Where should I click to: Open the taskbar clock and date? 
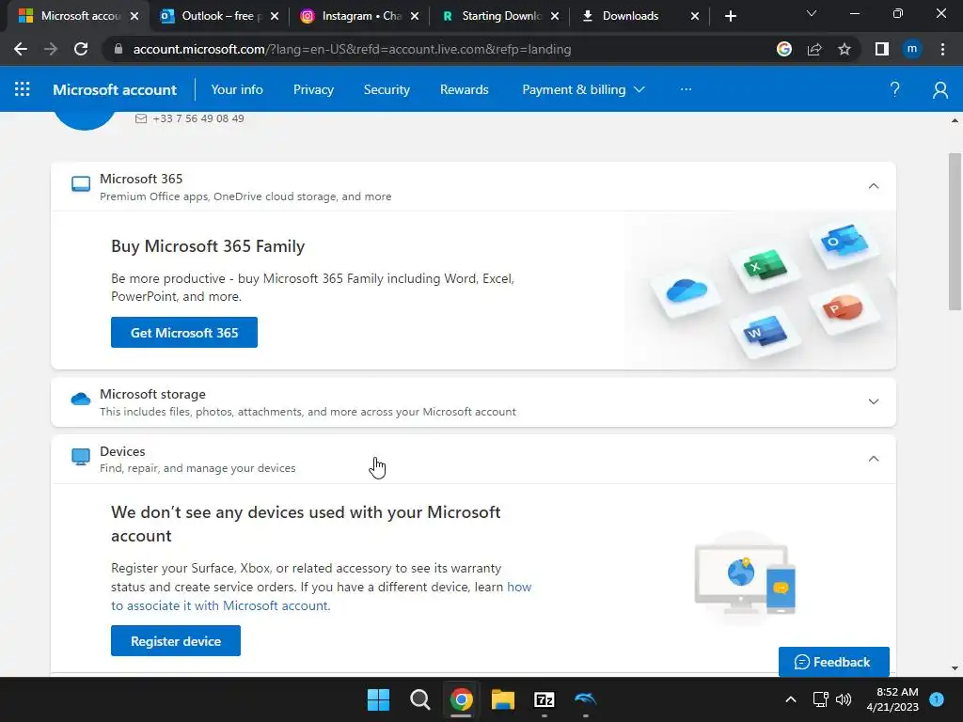click(892, 699)
